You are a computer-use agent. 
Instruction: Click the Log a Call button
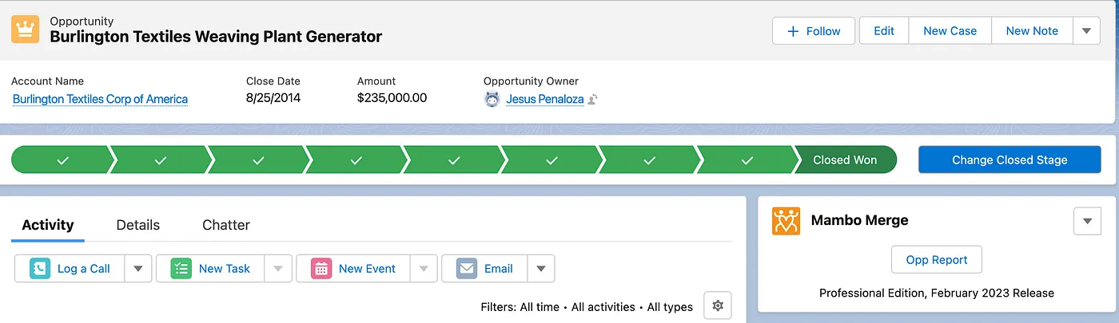[x=70, y=269]
